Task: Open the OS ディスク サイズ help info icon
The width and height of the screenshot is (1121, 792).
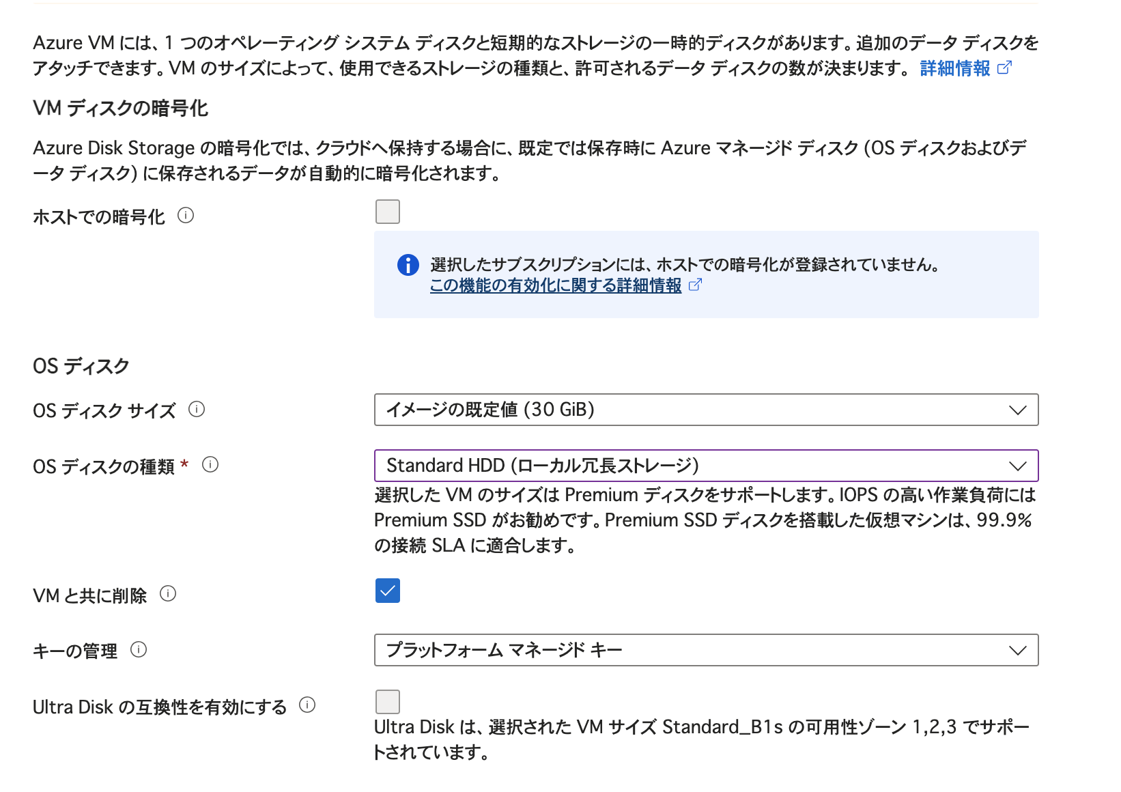Action: point(198,410)
